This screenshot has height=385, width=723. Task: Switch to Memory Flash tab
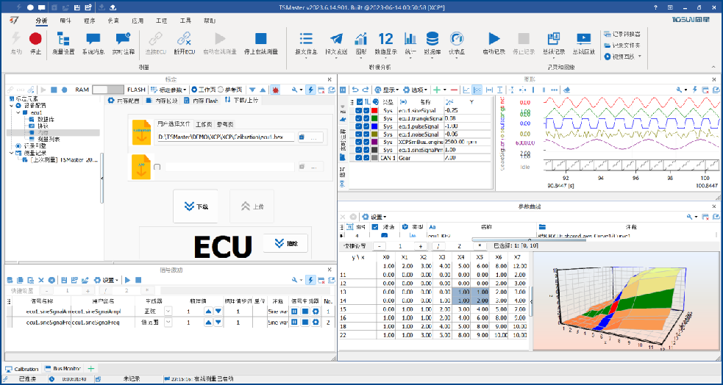[201, 101]
